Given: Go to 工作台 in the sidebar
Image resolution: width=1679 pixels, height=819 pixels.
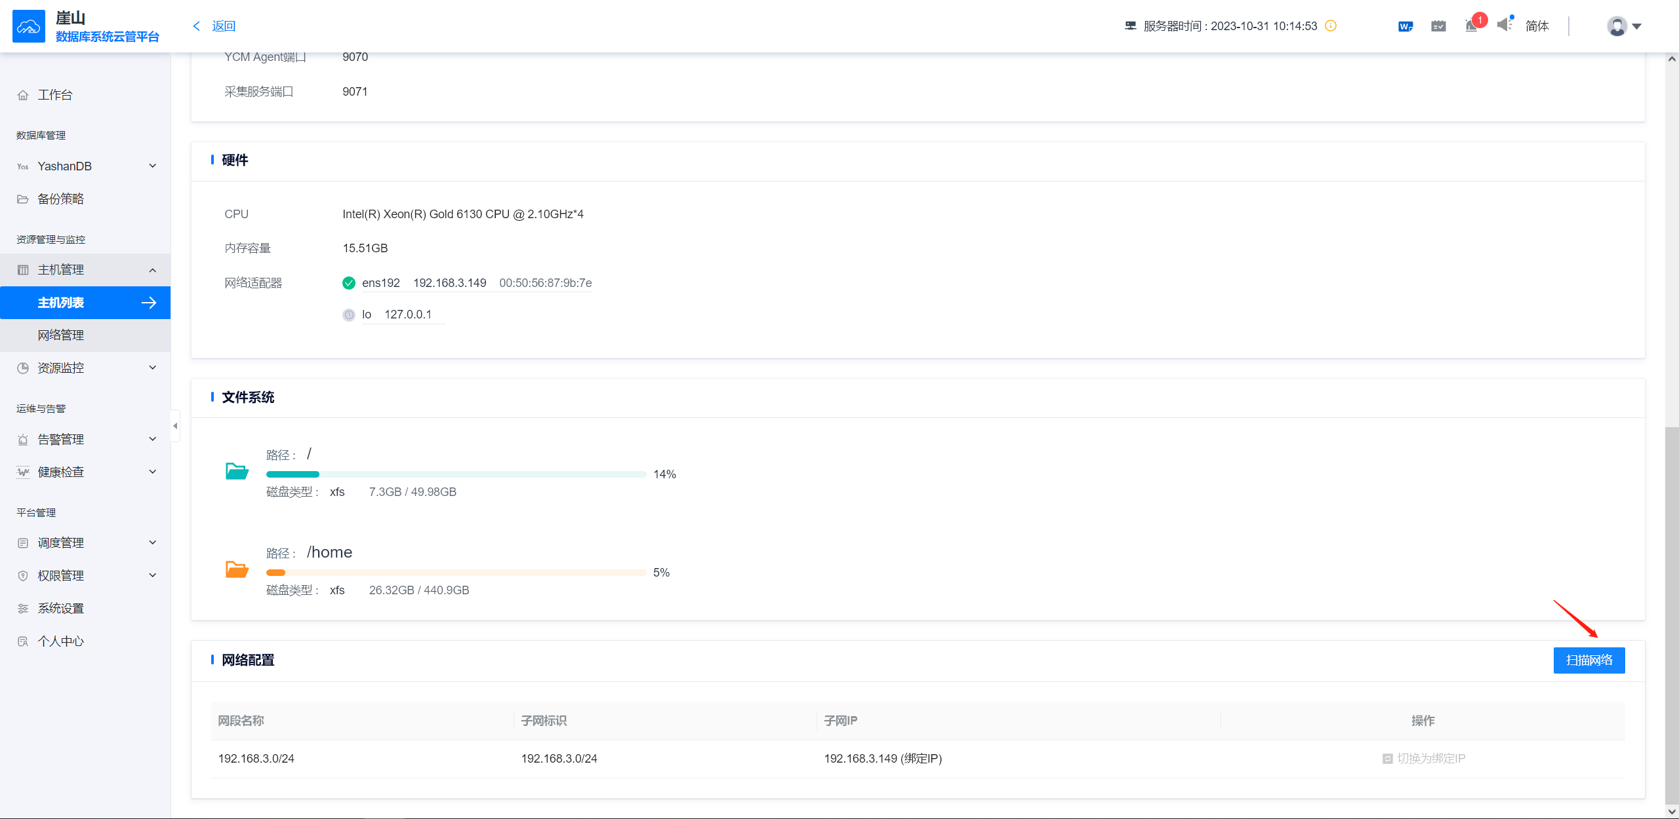Looking at the screenshot, I should 55,95.
